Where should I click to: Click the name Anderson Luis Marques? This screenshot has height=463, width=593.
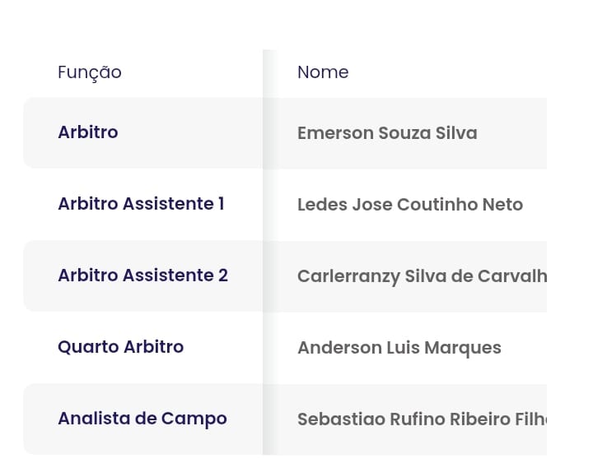(399, 348)
